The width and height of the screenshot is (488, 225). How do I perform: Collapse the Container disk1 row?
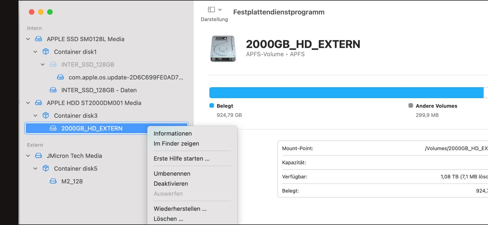click(x=35, y=52)
